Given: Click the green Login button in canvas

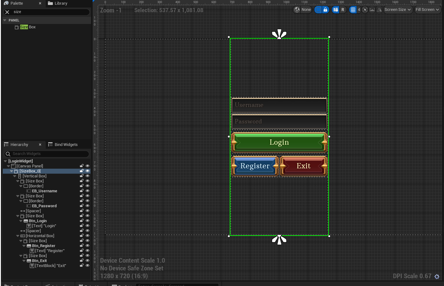Looking at the screenshot, I should [x=279, y=143].
